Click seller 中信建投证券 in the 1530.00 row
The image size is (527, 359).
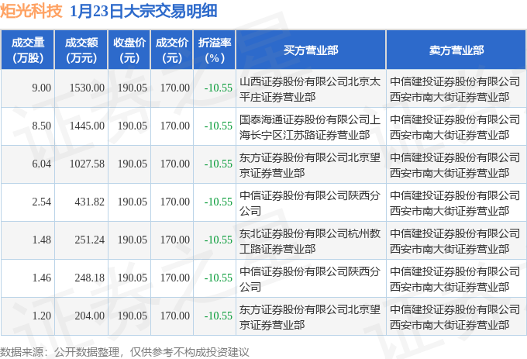pos(455,89)
